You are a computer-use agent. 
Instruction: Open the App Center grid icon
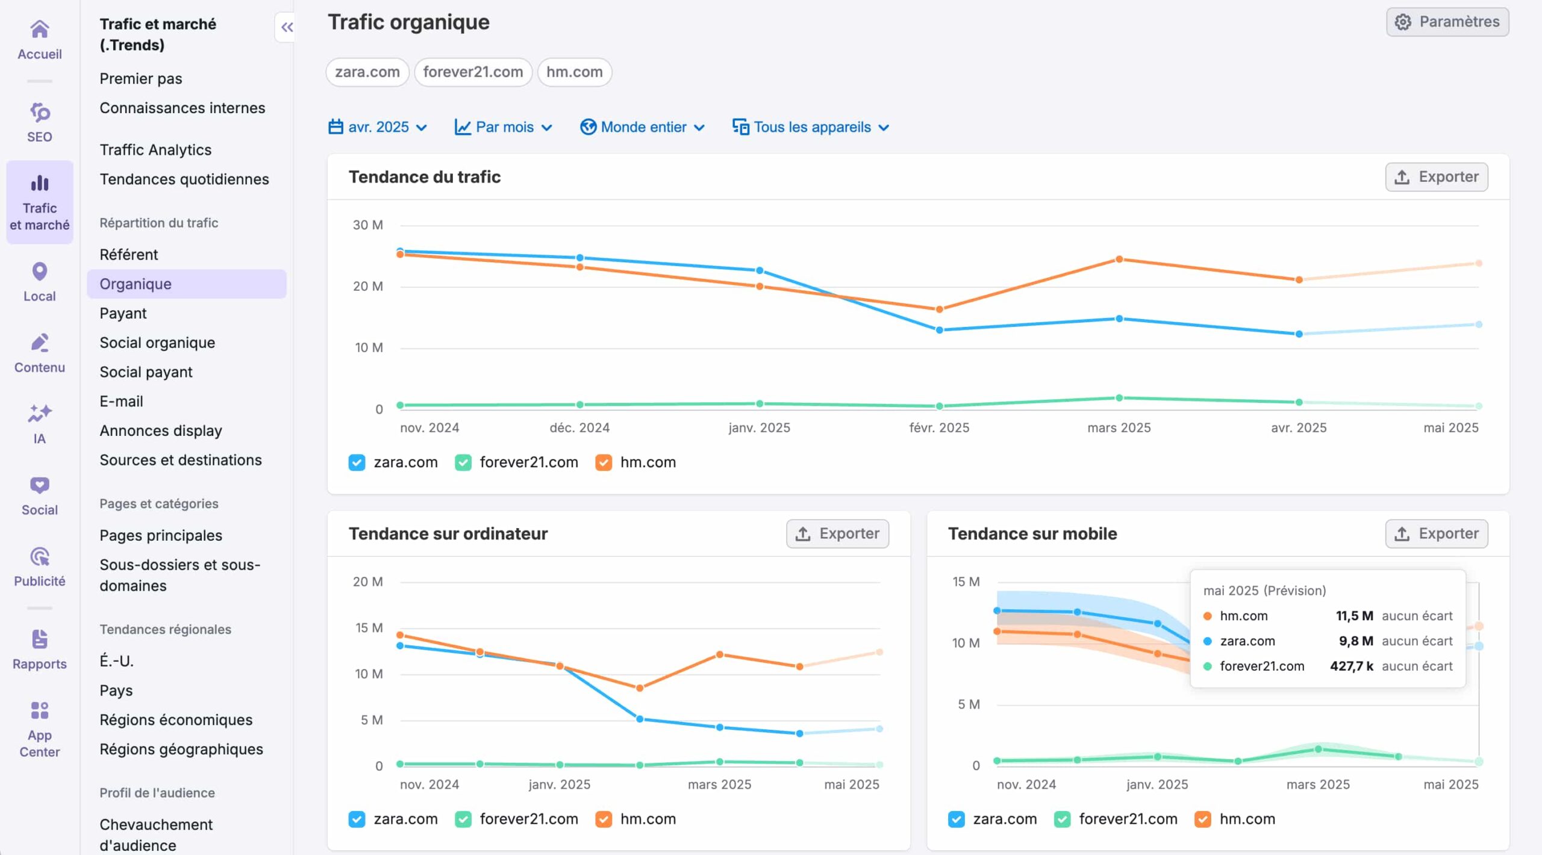click(x=40, y=710)
